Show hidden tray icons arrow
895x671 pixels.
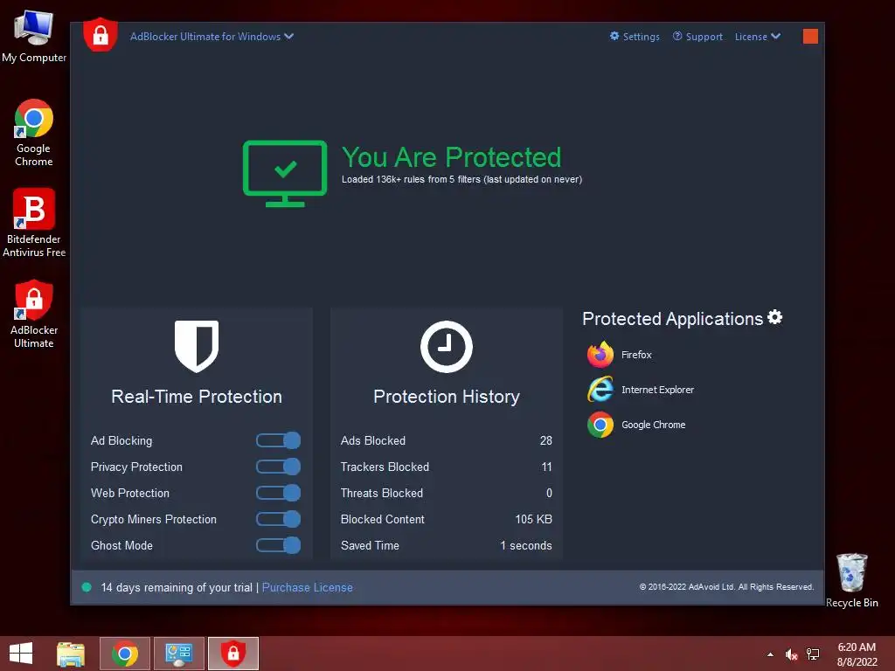coord(770,654)
